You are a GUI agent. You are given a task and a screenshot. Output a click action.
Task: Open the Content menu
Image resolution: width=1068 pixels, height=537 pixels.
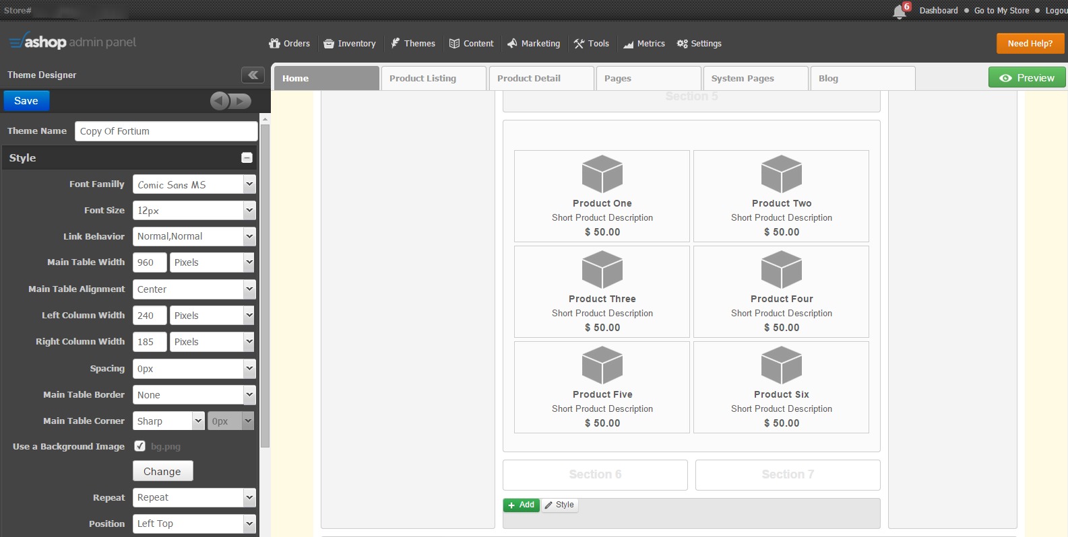click(471, 44)
